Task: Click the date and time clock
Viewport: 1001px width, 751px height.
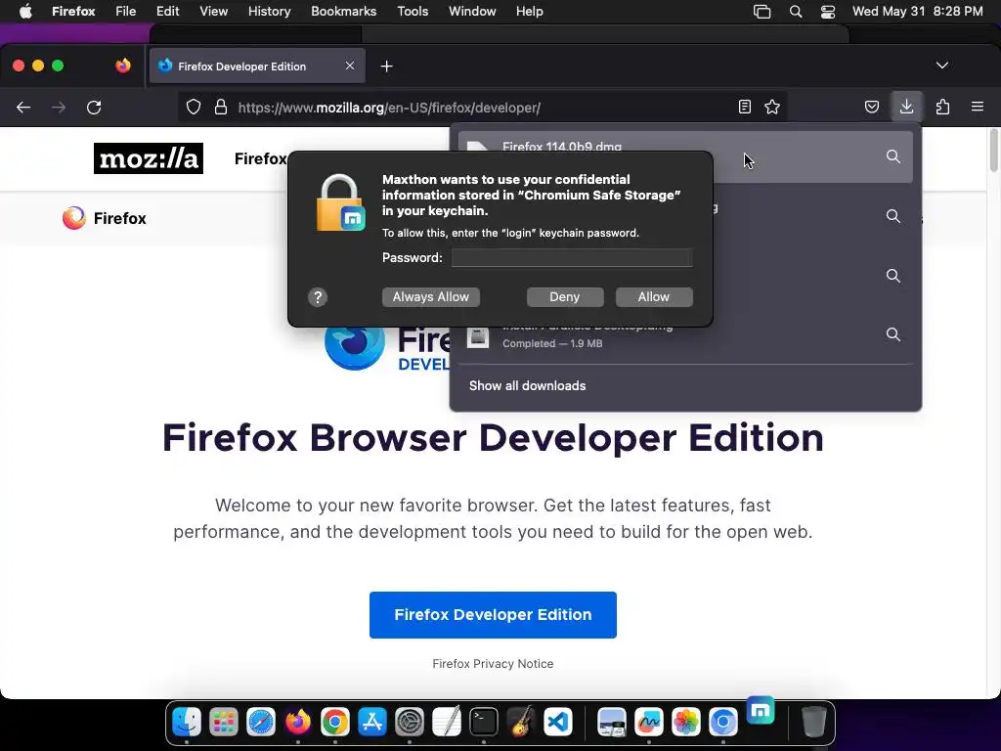Action: pyautogui.click(x=917, y=12)
